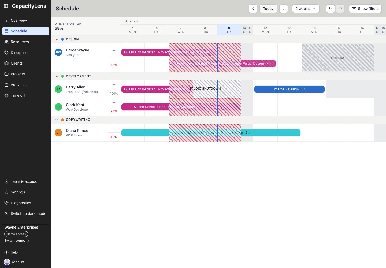Add allocation for Bruce Wayne
Screen dimensions: 386x268
tap(114, 51)
